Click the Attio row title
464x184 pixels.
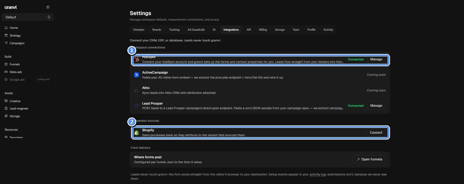(x=146, y=88)
